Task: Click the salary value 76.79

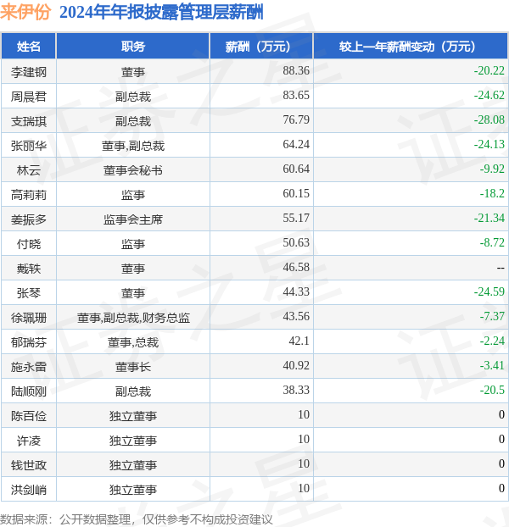Action: [x=296, y=119]
